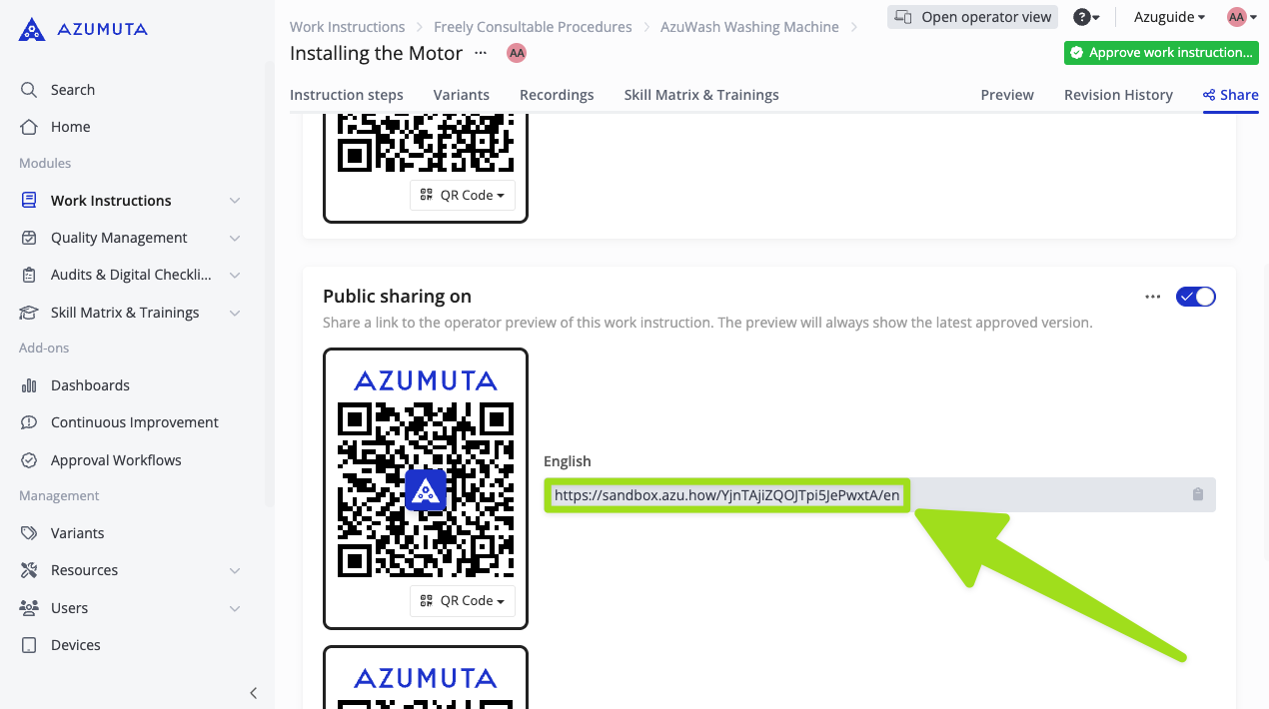Click the Continuous Improvement lightbulb icon
Image resolution: width=1269 pixels, height=709 pixels.
(29, 422)
